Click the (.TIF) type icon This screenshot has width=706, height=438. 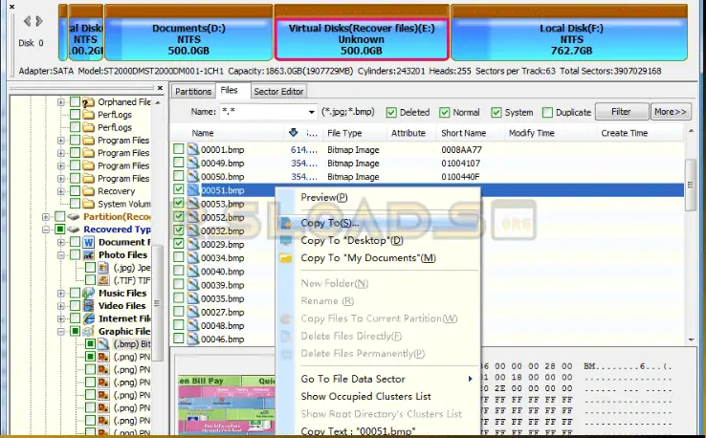point(103,280)
